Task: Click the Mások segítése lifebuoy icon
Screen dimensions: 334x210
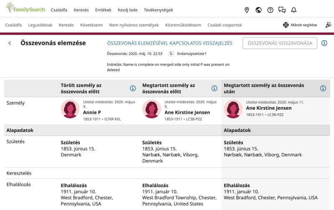Action: tap(286, 25)
